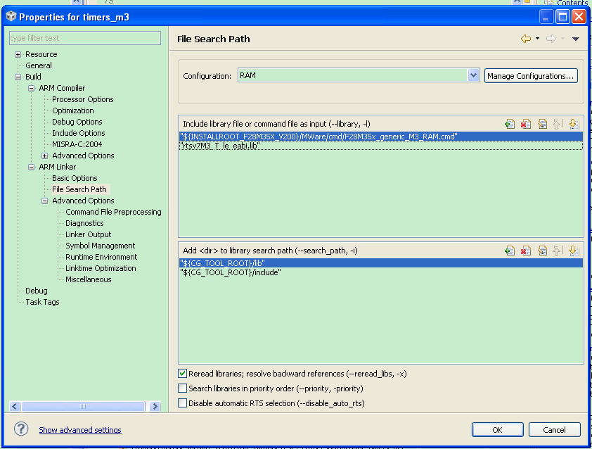Click the tree horizontal scrollbar thumb

[x=83, y=406]
